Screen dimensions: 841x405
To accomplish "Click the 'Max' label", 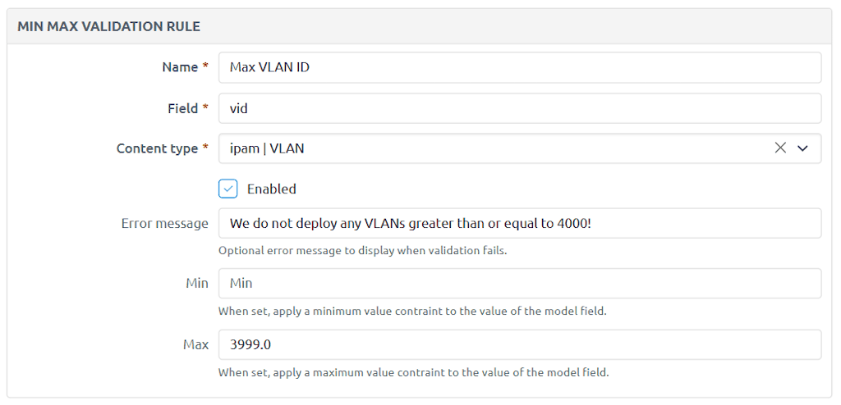I will tap(195, 344).
